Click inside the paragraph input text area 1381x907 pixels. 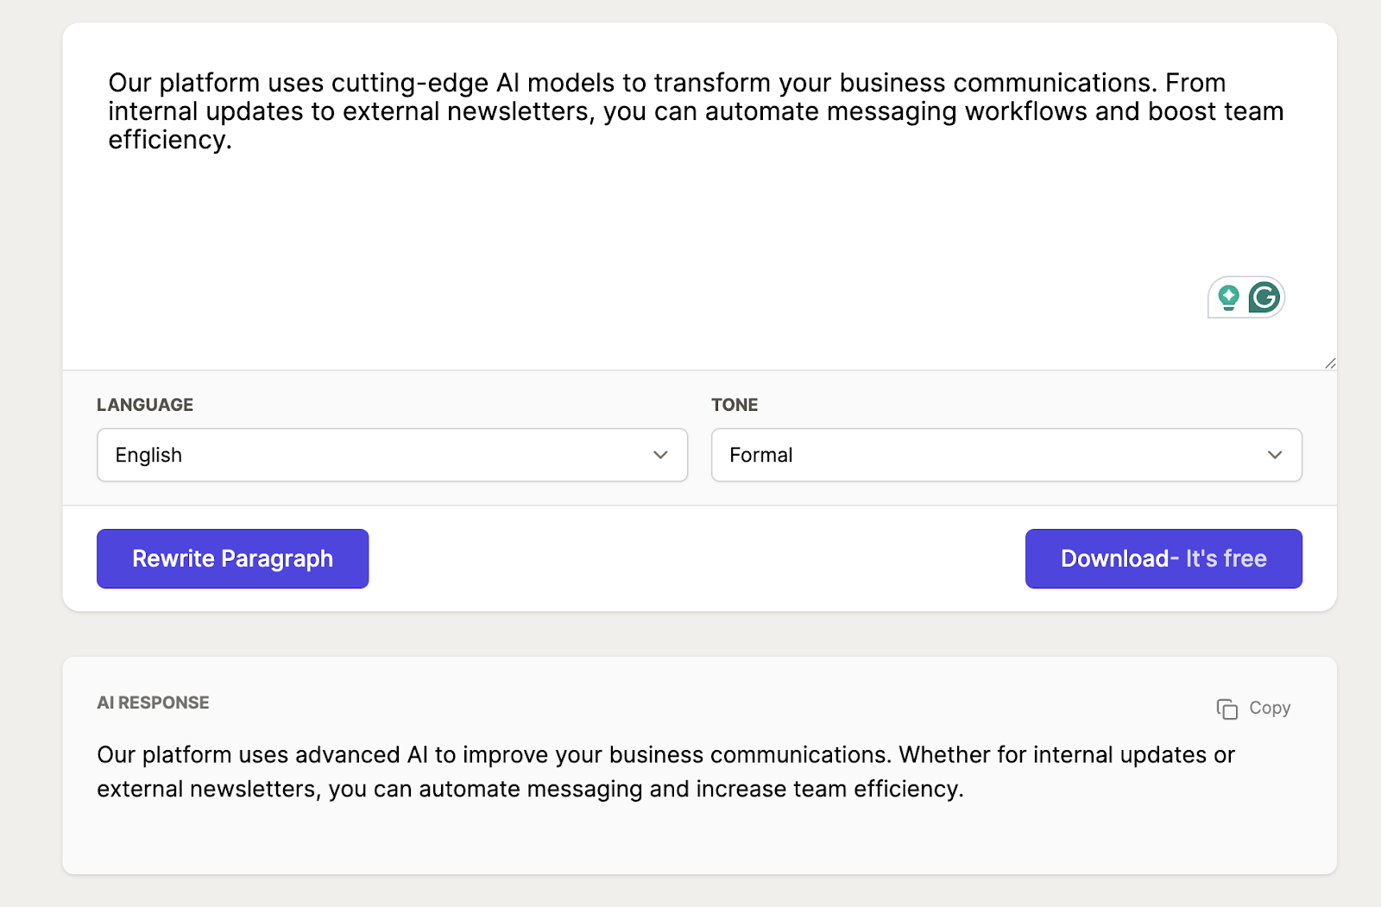click(x=699, y=197)
